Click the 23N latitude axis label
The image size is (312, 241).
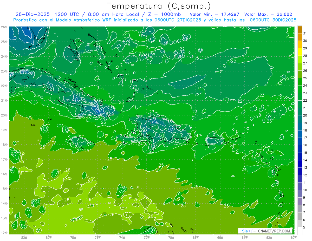point(4,71)
